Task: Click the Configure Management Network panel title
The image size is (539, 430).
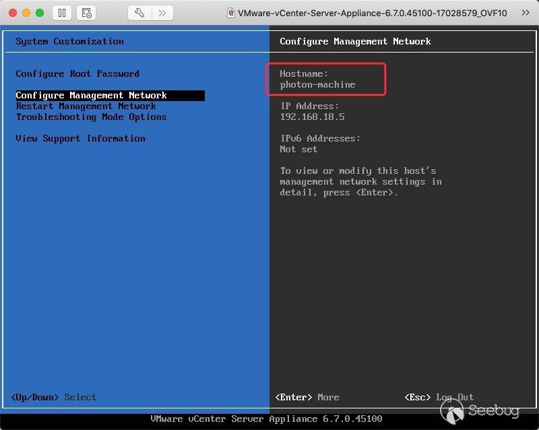Action: pos(355,42)
